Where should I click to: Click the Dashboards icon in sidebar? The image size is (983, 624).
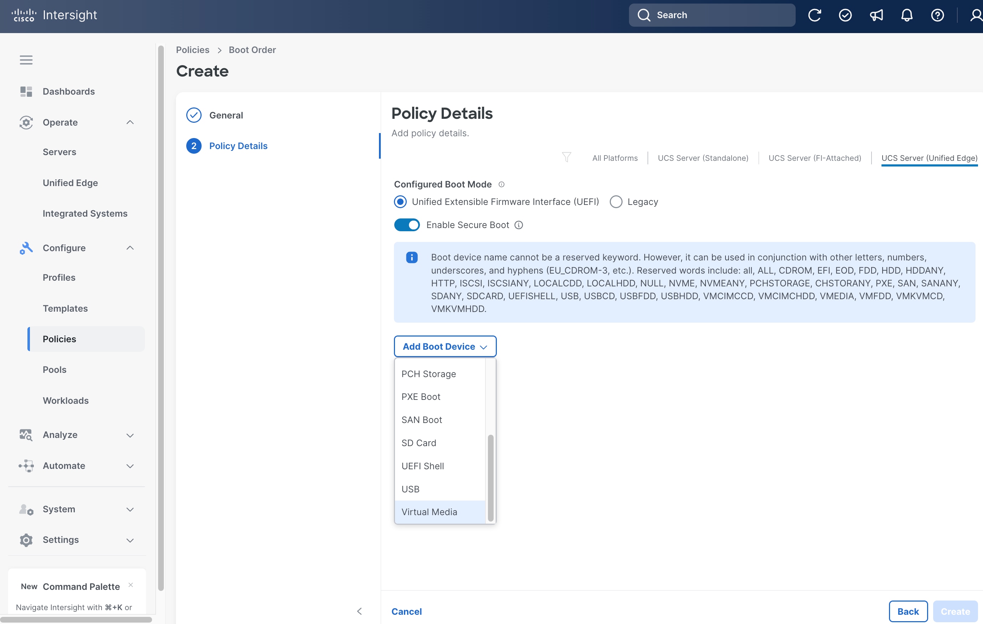26,91
